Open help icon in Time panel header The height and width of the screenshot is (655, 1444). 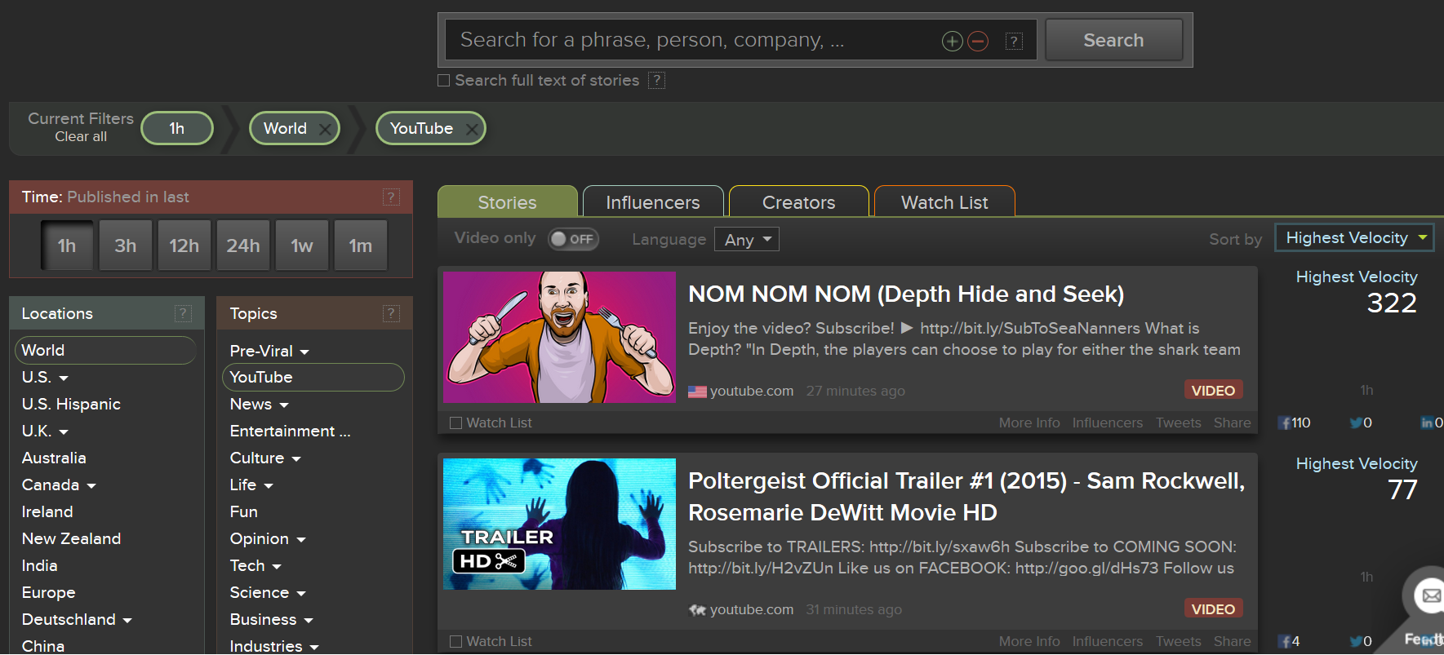391,197
